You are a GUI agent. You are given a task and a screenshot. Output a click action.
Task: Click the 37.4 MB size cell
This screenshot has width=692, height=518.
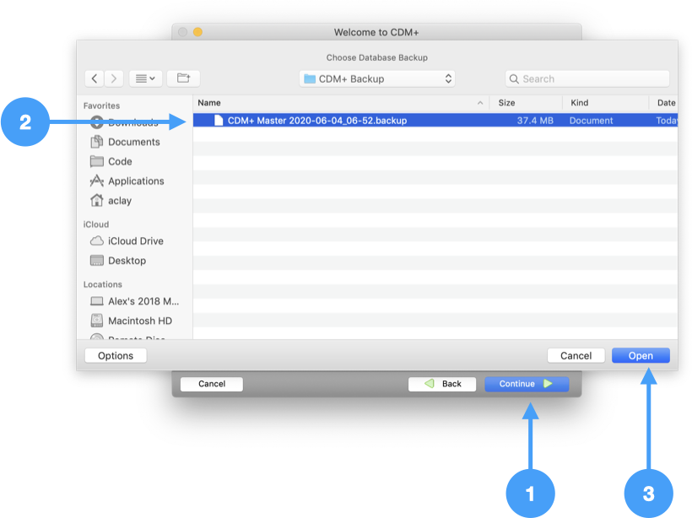(x=535, y=121)
